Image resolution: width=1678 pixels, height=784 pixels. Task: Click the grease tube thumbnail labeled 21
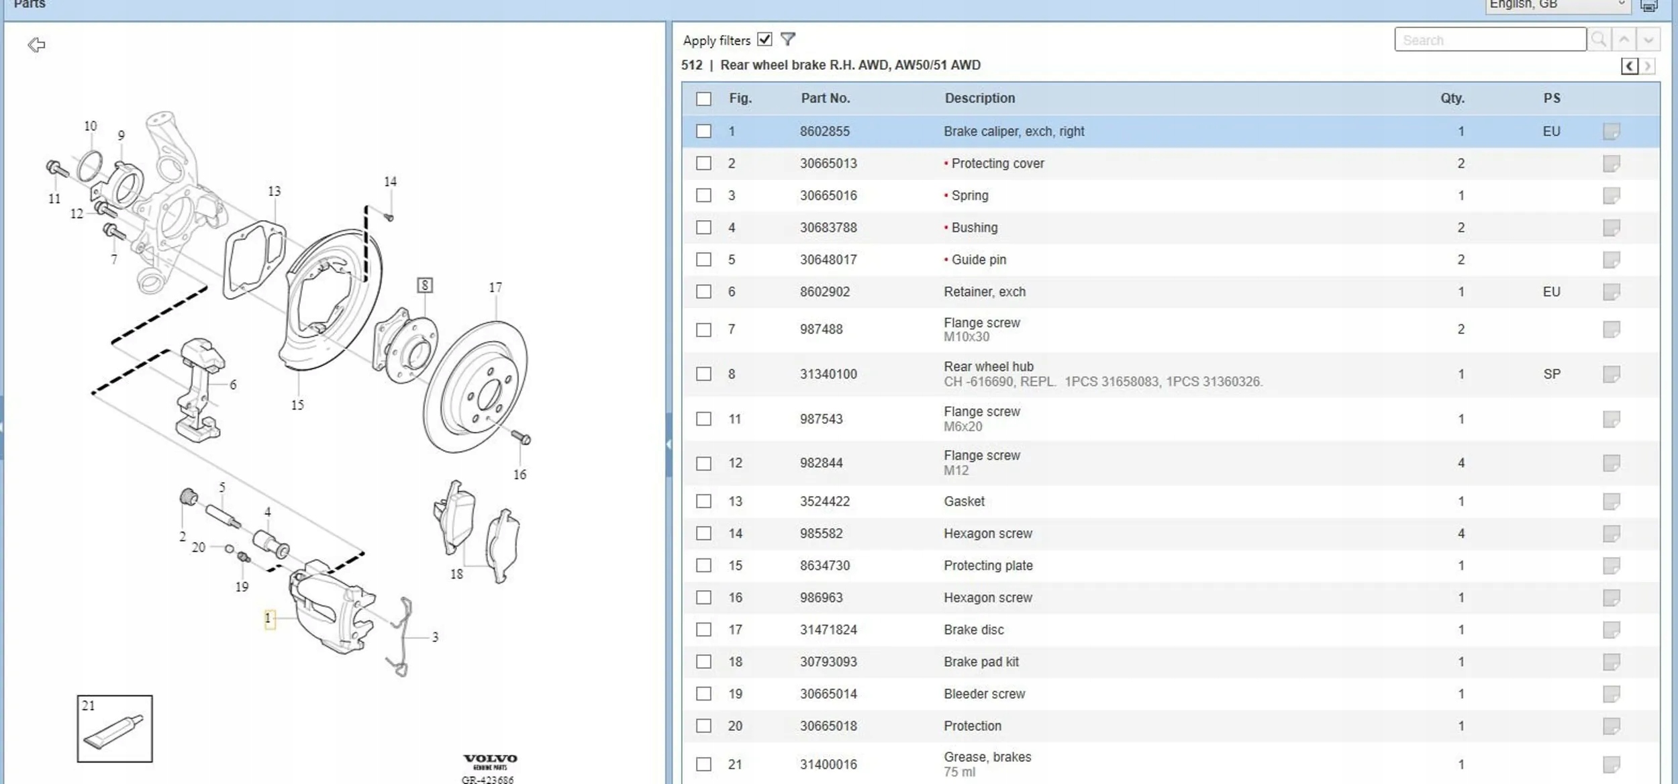coord(115,729)
